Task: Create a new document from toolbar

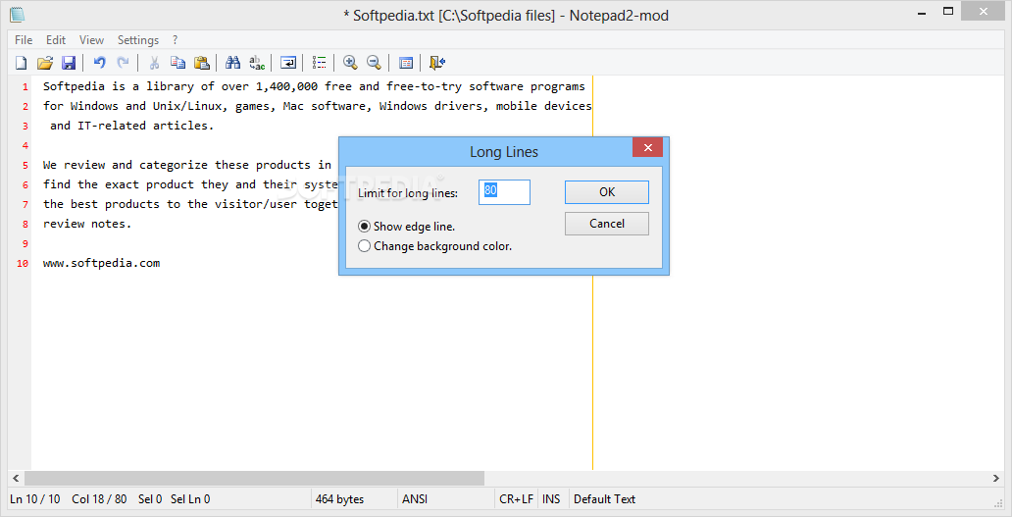Action: (22, 63)
